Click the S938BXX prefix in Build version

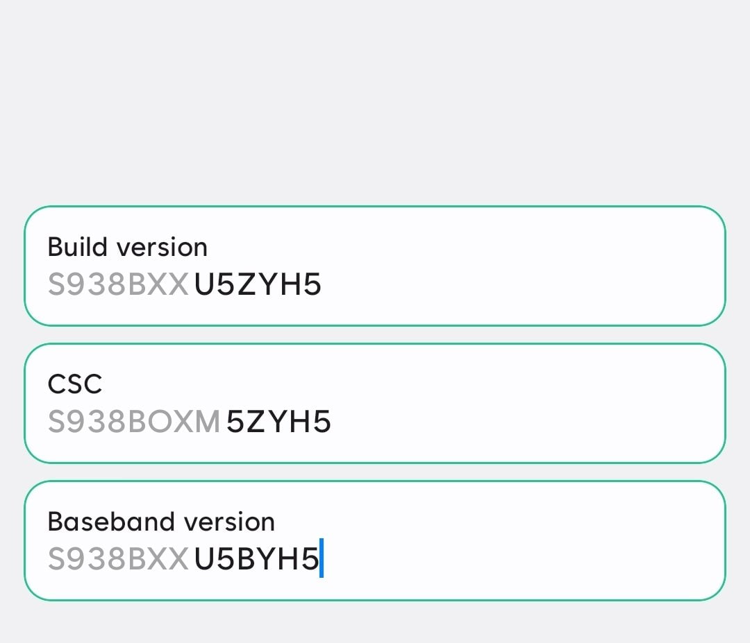[x=115, y=284]
